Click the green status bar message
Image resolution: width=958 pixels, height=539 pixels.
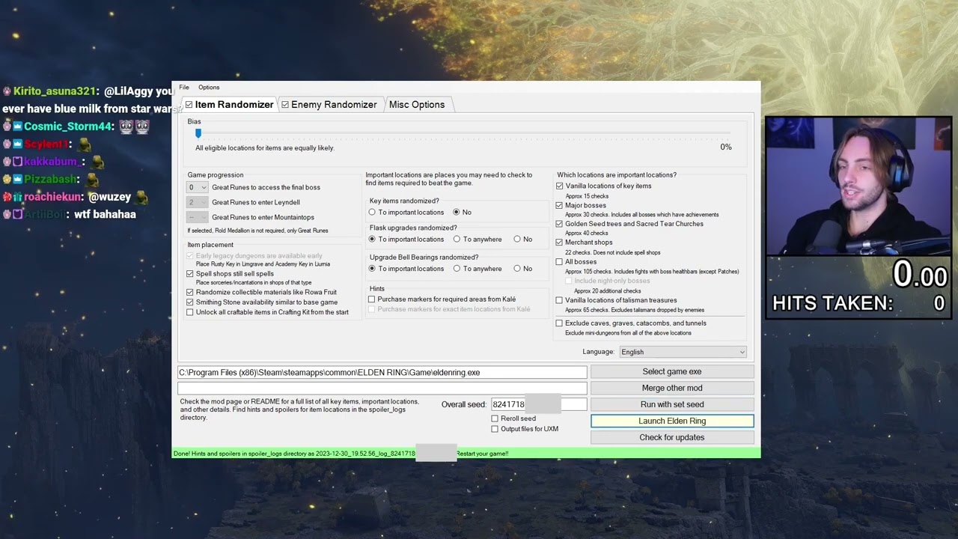pyautogui.click(x=466, y=454)
